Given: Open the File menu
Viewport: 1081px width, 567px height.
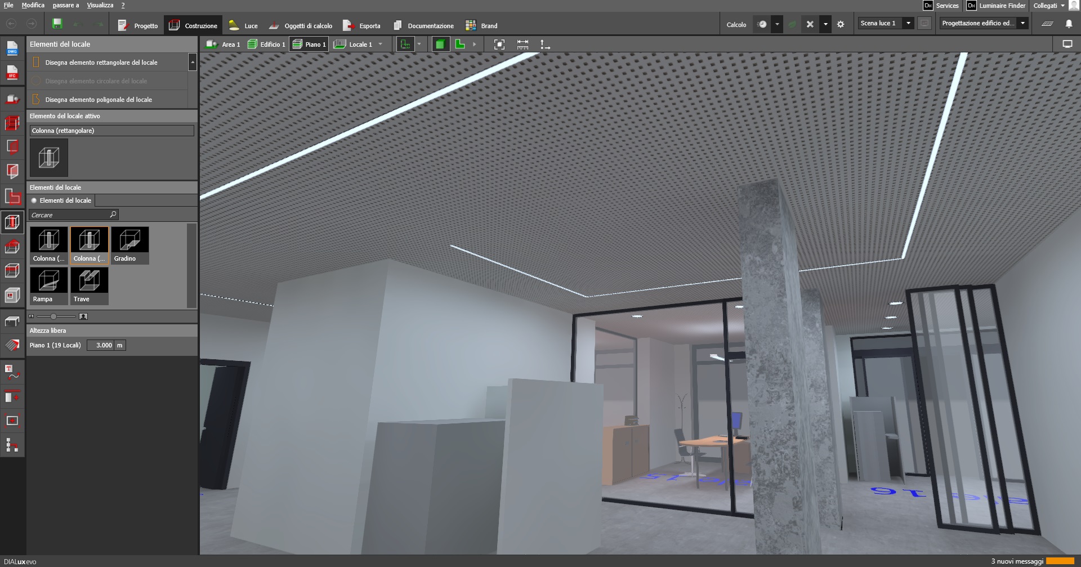Looking at the screenshot, I should (x=8, y=5).
